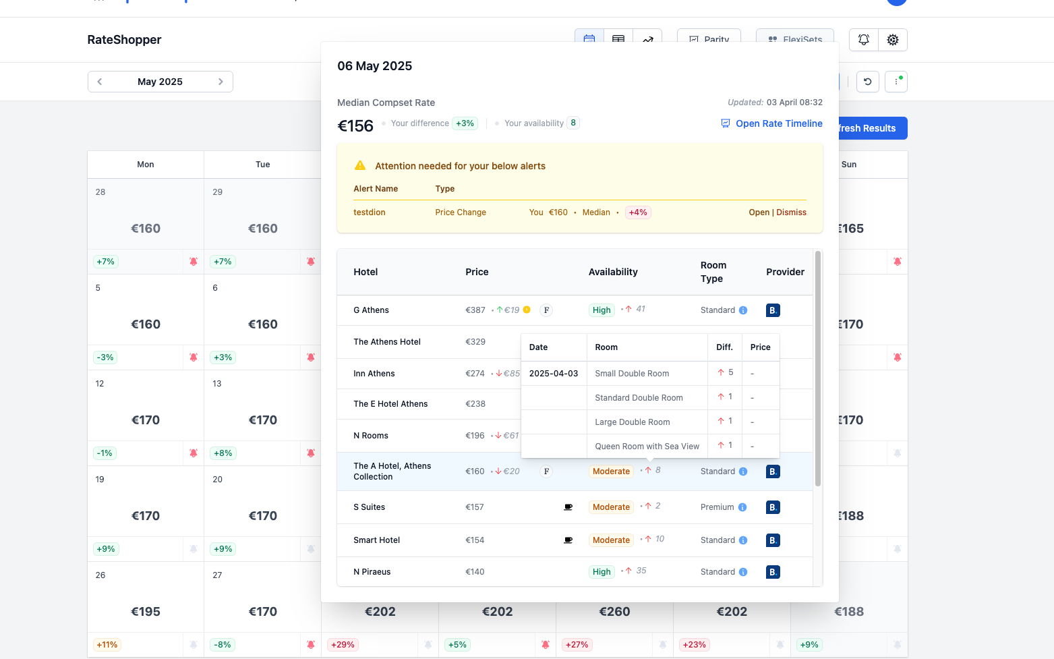Viewport: 1054px width, 659px height.
Task: Click red alert bell under Monday 28
Action: click(194, 262)
